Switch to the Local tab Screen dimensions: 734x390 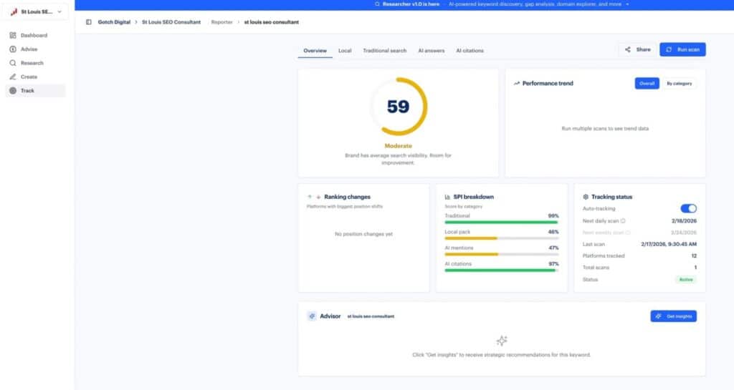tap(345, 50)
